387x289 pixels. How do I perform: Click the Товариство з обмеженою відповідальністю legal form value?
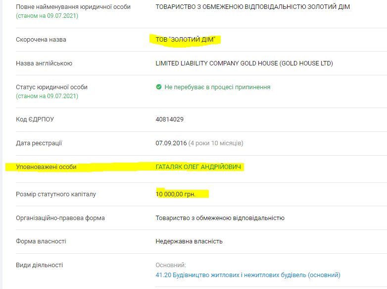pyautogui.click(x=220, y=218)
